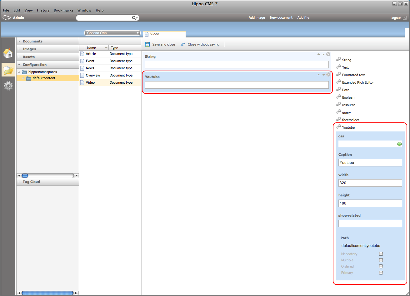This screenshot has width=410, height=296.
Task: Move the String field down with arrow
Action: coord(323,54)
